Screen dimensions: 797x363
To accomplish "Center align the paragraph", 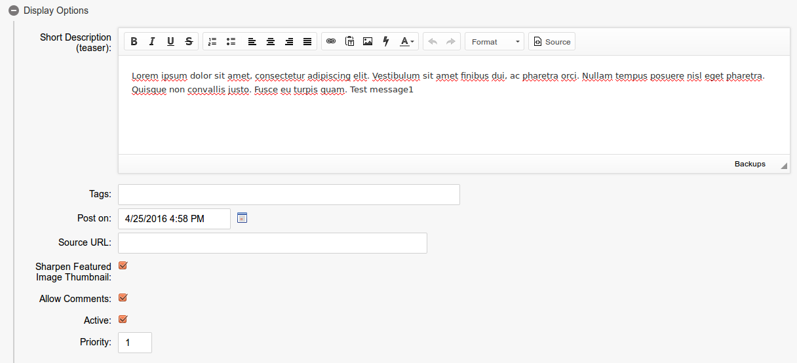I will 270,42.
